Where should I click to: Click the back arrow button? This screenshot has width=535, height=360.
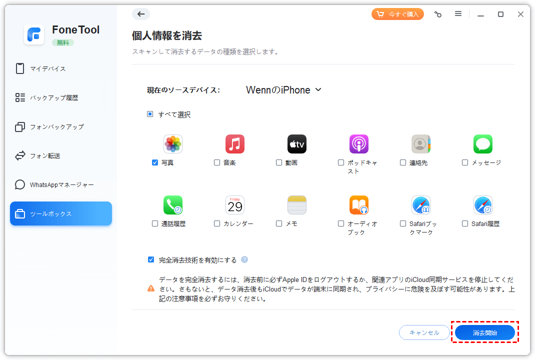pos(141,14)
